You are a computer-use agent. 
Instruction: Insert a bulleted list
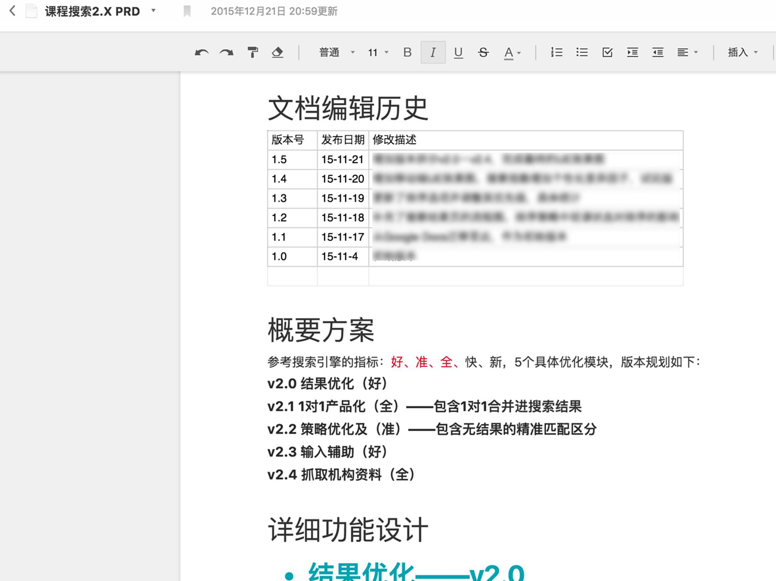(x=582, y=52)
